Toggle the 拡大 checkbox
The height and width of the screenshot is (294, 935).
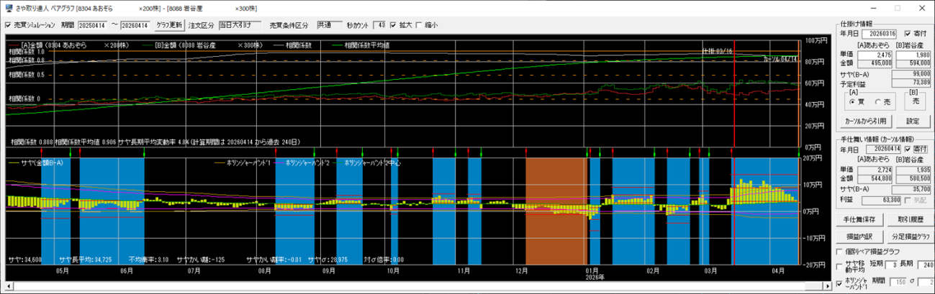[393, 25]
